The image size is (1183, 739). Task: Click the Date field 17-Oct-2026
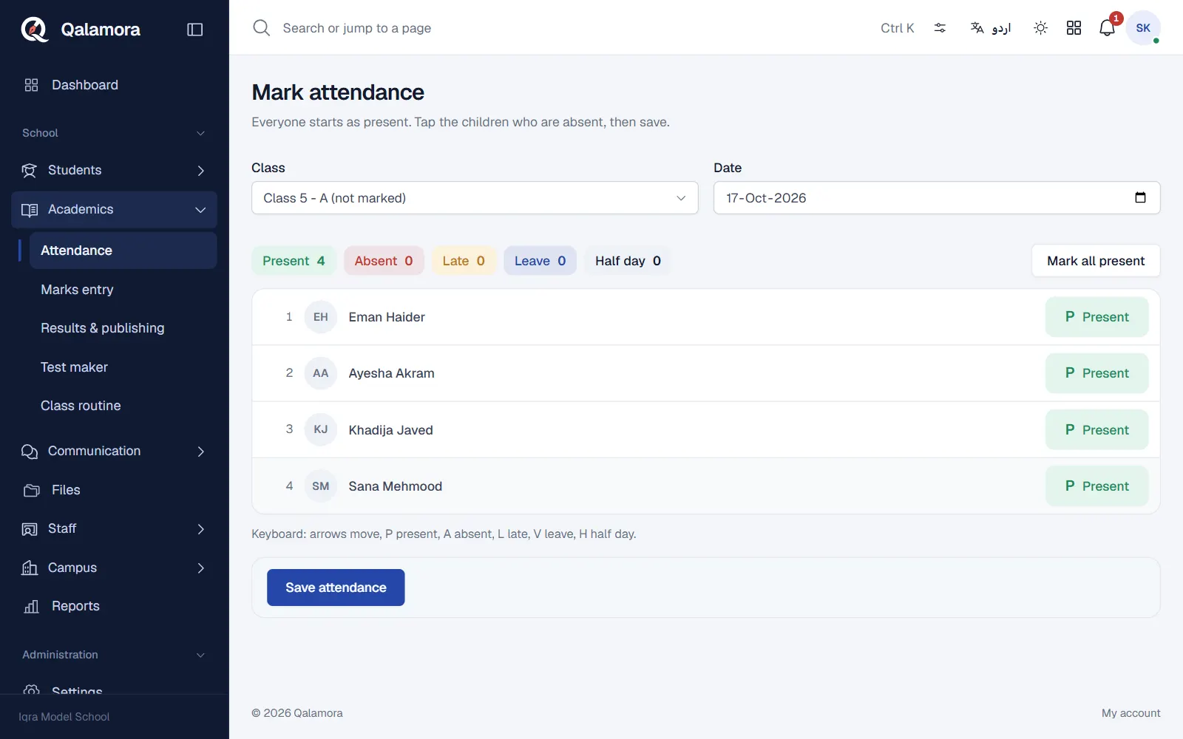[x=937, y=198]
